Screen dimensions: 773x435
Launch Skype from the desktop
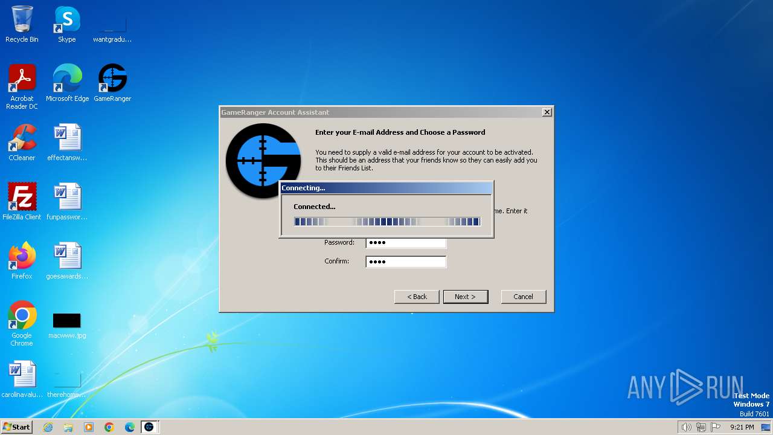click(67, 24)
